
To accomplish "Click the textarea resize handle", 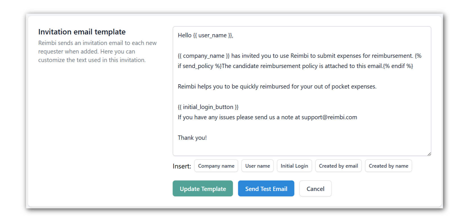I will 429,154.
